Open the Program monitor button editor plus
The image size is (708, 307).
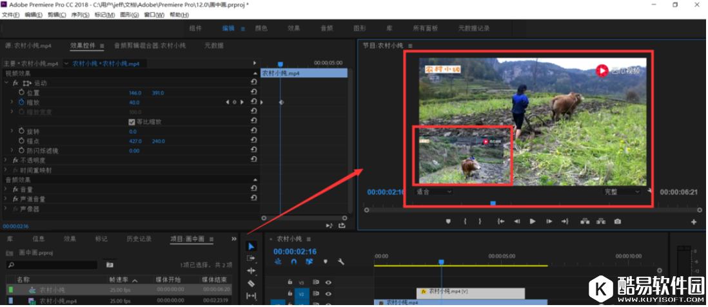click(694, 222)
